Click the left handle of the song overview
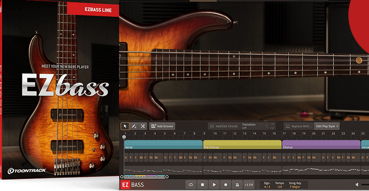The height and width of the screenshot is (191, 369). click(121, 176)
